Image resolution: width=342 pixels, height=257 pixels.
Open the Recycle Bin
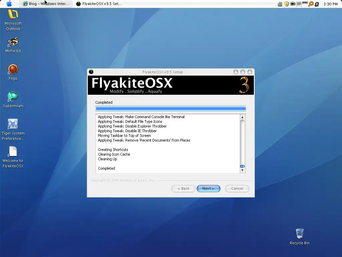coord(300,237)
